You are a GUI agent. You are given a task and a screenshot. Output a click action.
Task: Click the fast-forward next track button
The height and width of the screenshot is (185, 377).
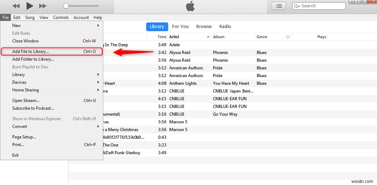tap(43, 6)
